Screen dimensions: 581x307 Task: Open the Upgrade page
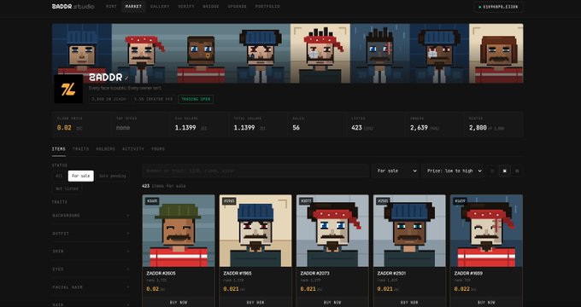click(x=238, y=7)
